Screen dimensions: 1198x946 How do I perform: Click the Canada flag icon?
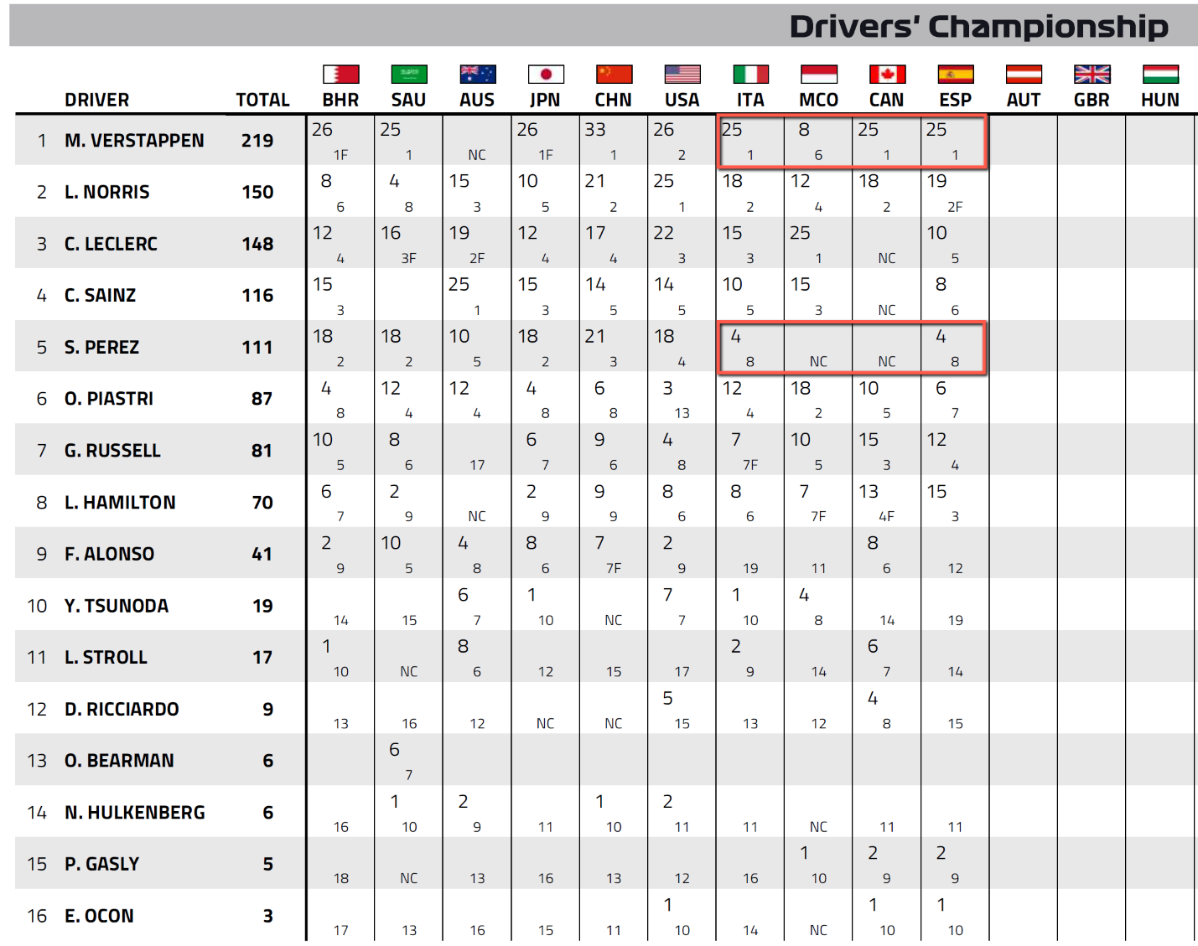pos(887,75)
